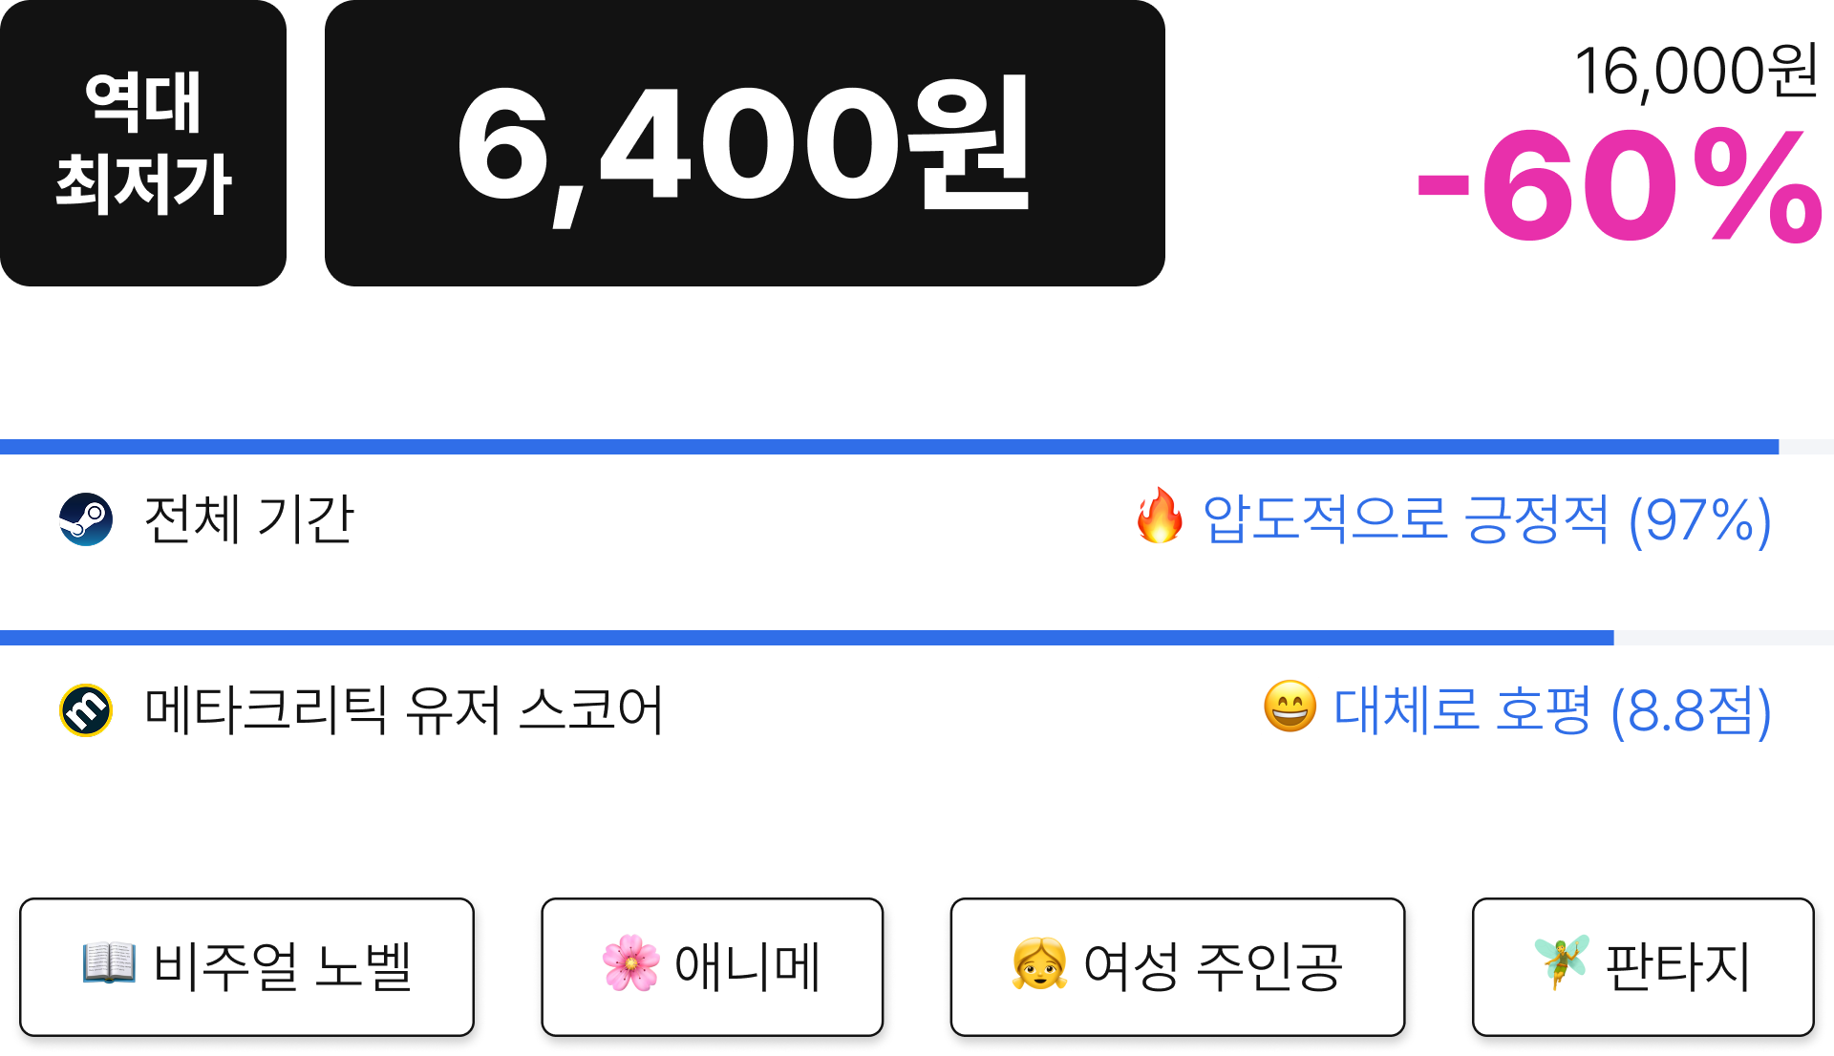Open the 여성 주인공 tag
Screen dimensions: 1834x1056
click(x=1178, y=967)
